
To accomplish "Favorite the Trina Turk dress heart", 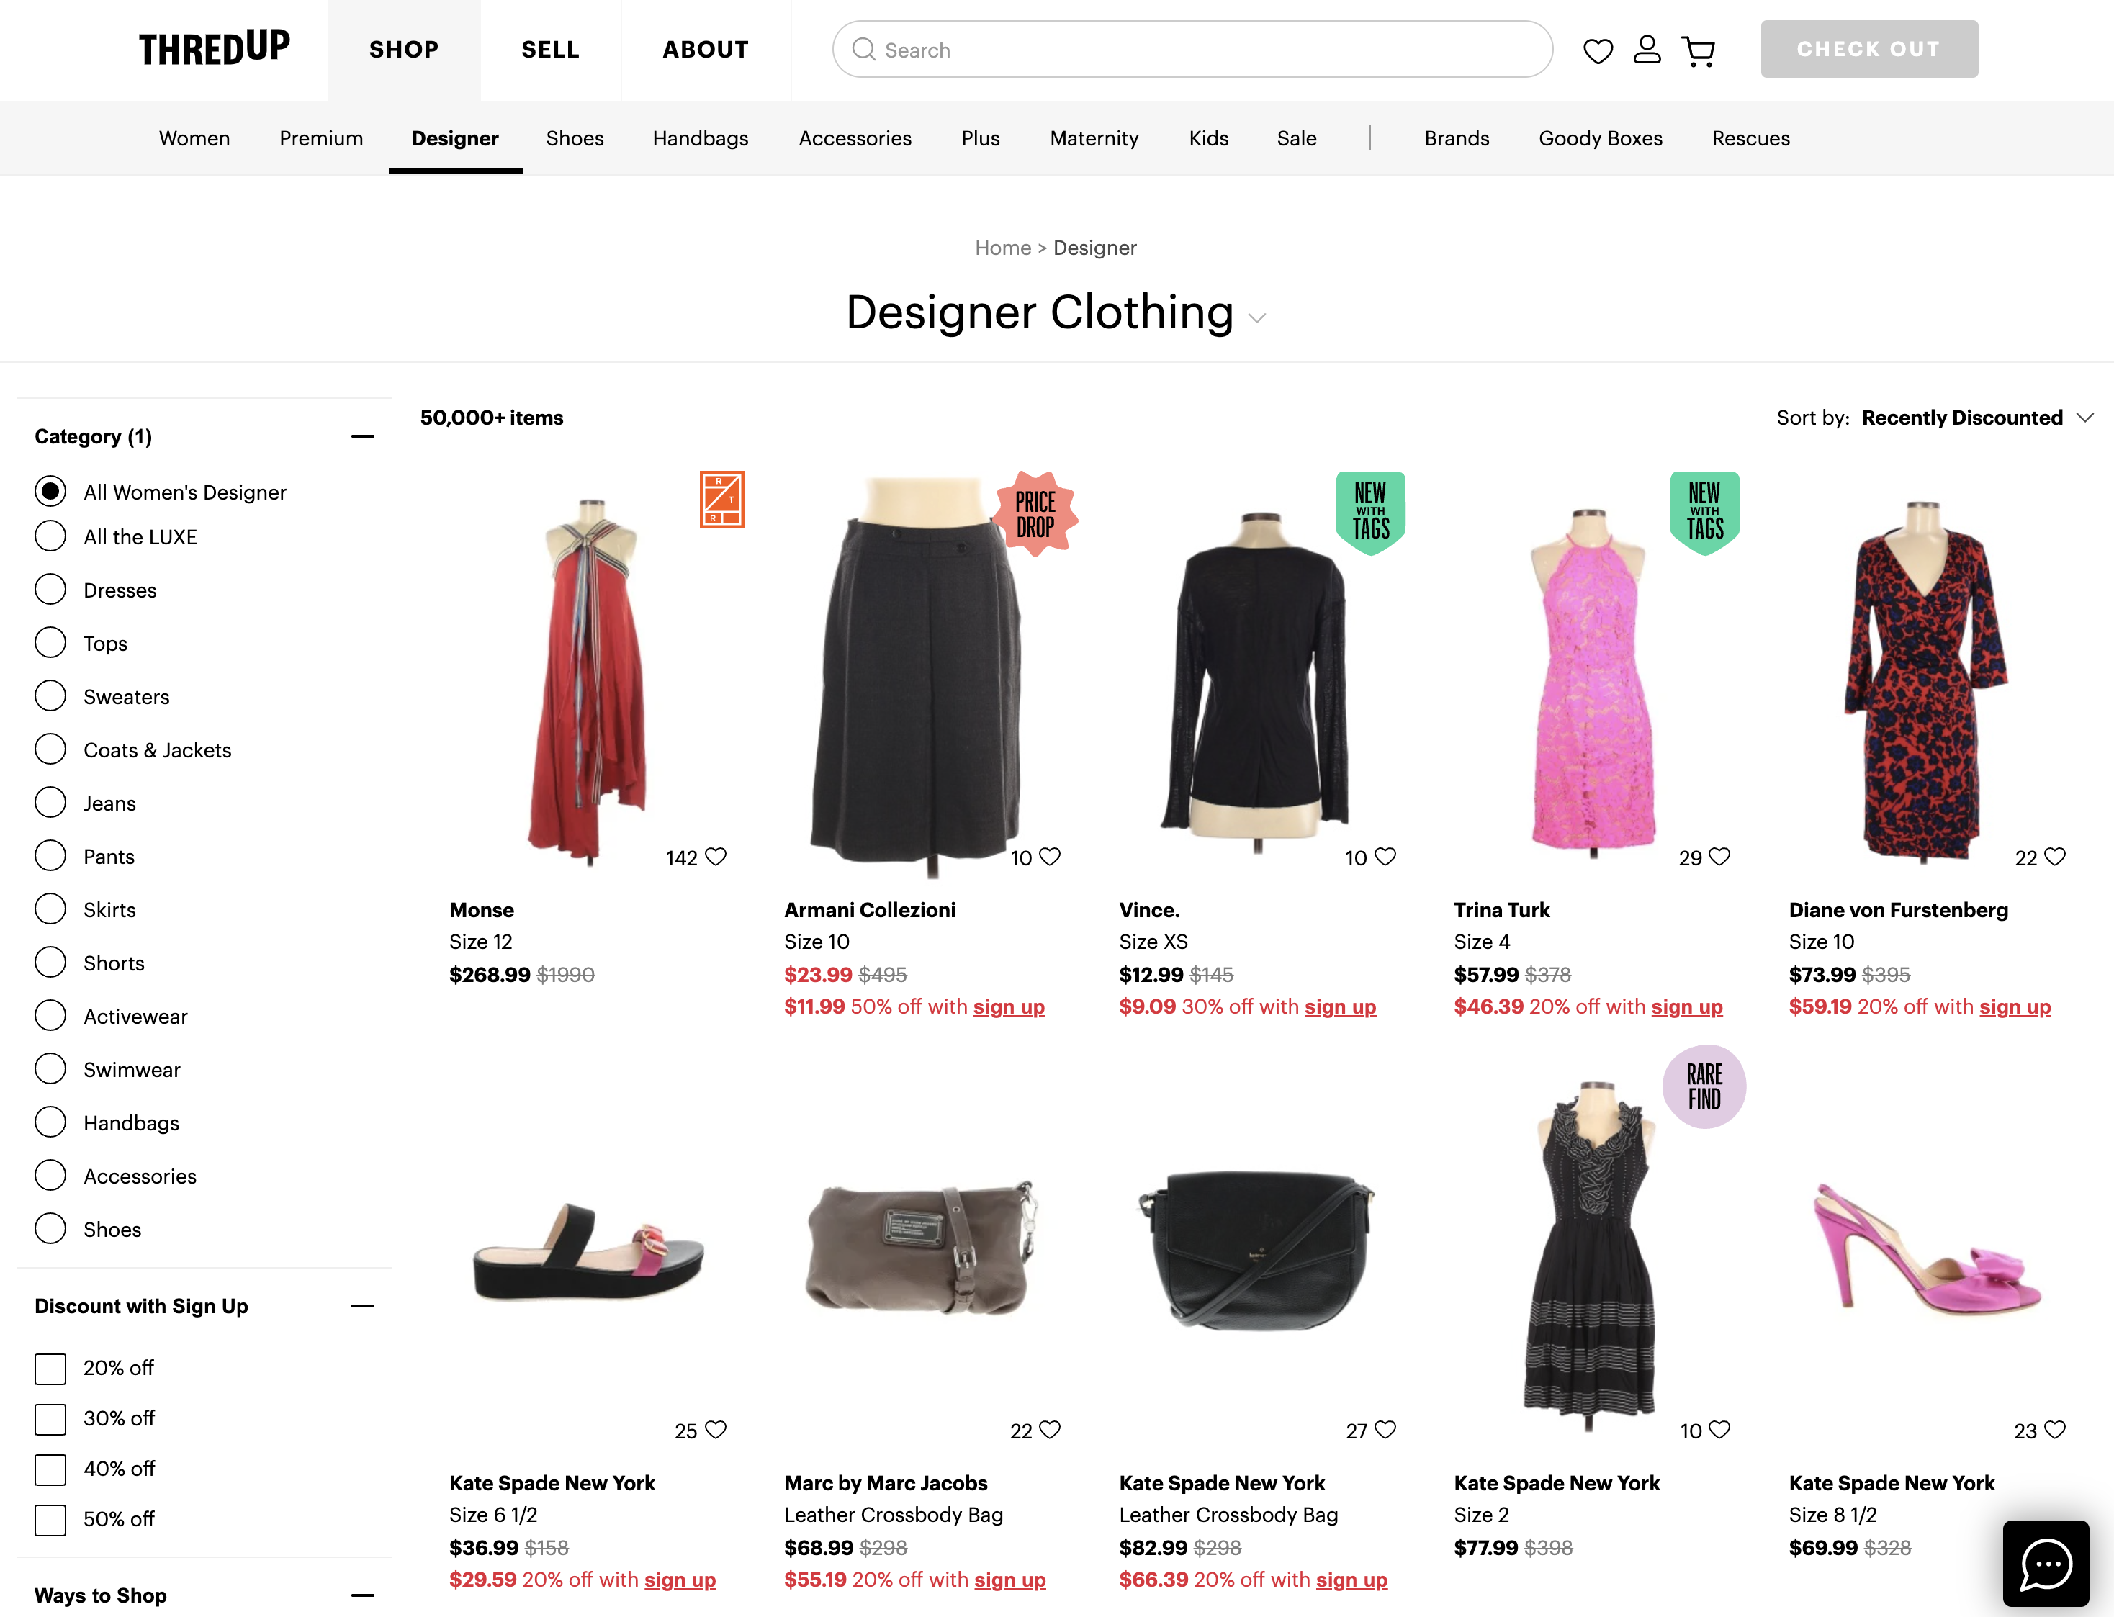I will click(1719, 857).
